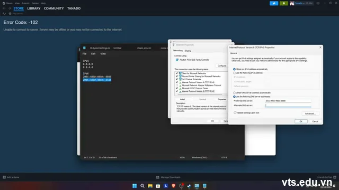Open Microsoft Store from the taskbar
This screenshot has width=339, height=190.
[158, 186]
